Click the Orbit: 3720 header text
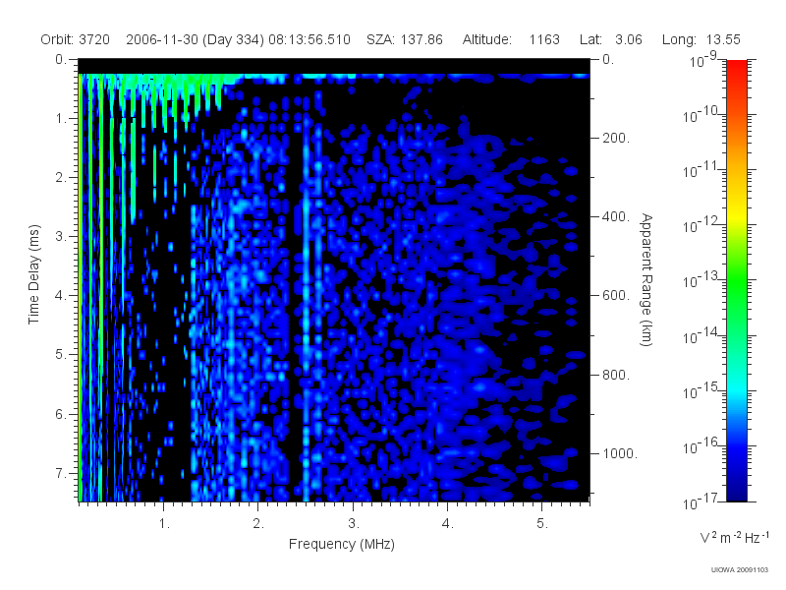The width and height of the screenshot is (786, 590). tap(76, 39)
